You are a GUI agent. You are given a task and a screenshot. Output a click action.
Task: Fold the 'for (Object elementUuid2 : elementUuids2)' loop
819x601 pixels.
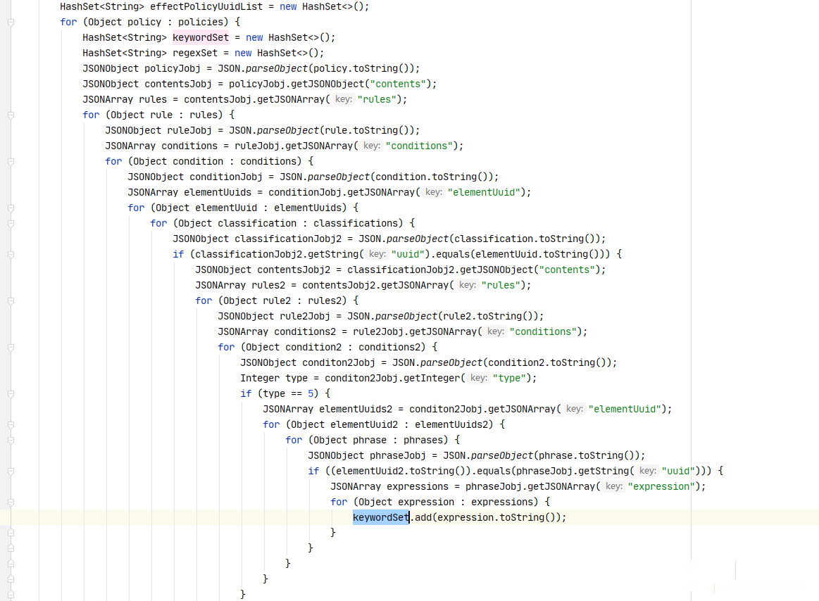tap(11, 424)
